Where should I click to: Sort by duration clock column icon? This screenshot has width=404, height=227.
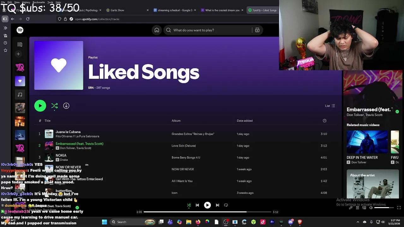(324, 120)
